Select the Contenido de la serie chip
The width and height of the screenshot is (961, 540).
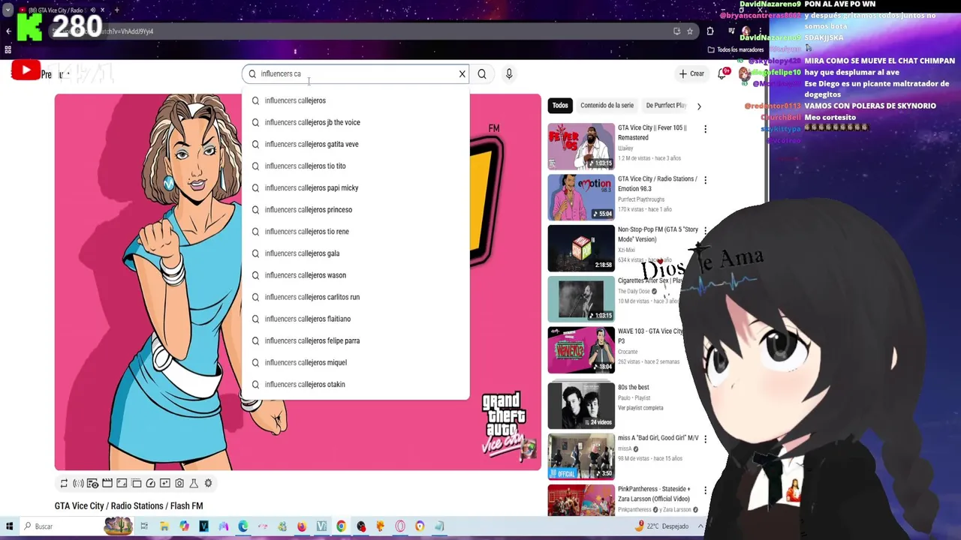(x=607, y=106)
